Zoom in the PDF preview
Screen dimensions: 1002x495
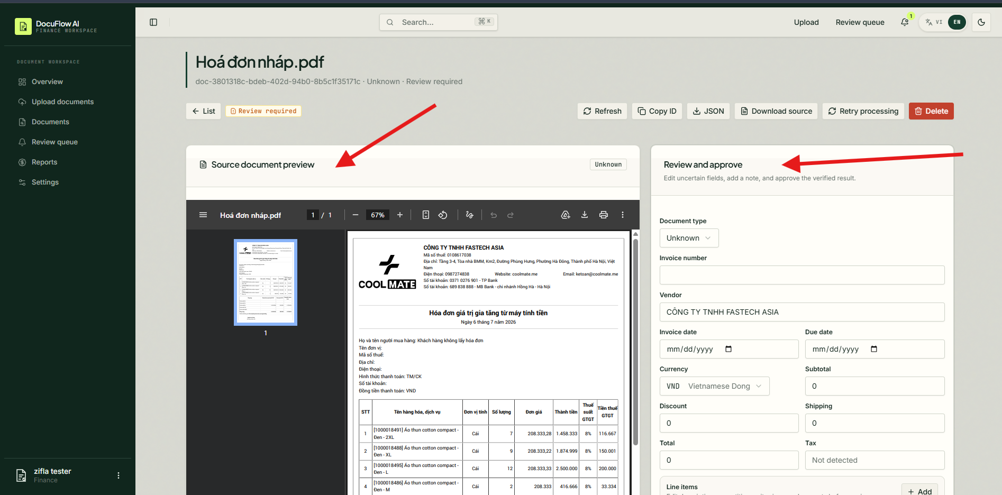[x=400, y=215]
